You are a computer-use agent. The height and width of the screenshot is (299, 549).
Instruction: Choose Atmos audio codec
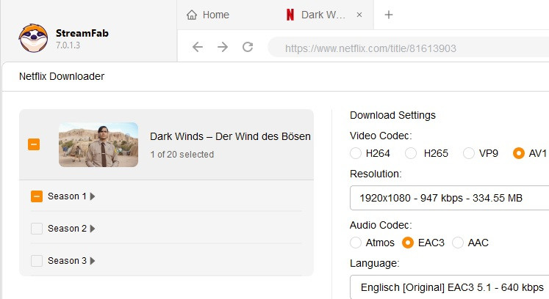(356, 243)
